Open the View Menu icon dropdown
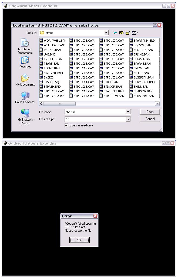This screenshot has width=178, height=278. [135, 33]
